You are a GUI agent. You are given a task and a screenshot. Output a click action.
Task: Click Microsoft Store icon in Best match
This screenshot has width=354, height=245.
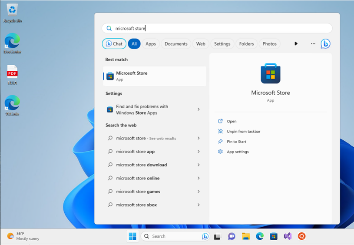tap(110, 76)
